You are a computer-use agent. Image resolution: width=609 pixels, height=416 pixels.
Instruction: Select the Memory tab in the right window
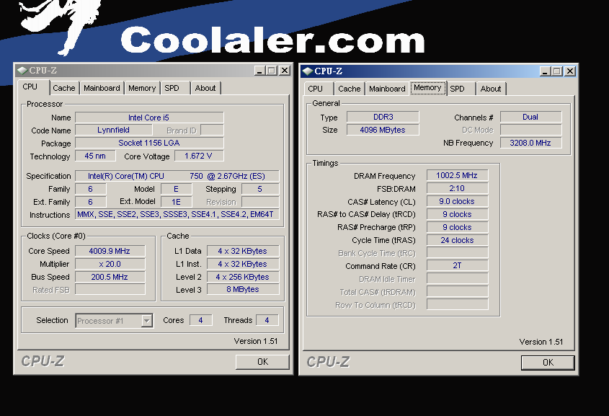[x=427, y=88]
